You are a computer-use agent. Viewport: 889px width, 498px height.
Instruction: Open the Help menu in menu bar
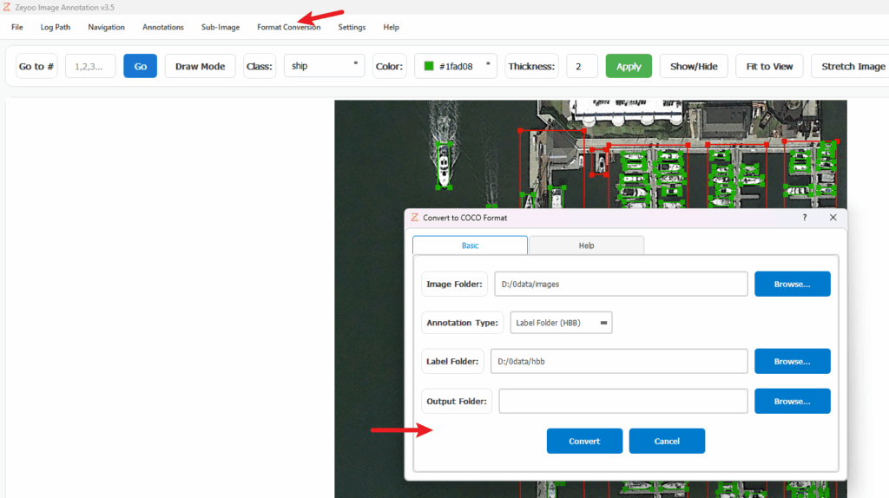[x=391, y=27]
